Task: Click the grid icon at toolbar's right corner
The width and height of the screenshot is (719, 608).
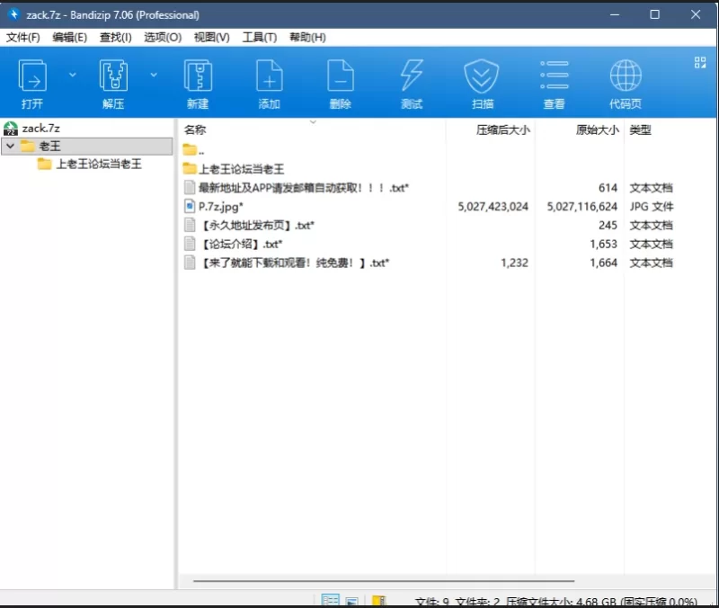Action: click(700, 62)
